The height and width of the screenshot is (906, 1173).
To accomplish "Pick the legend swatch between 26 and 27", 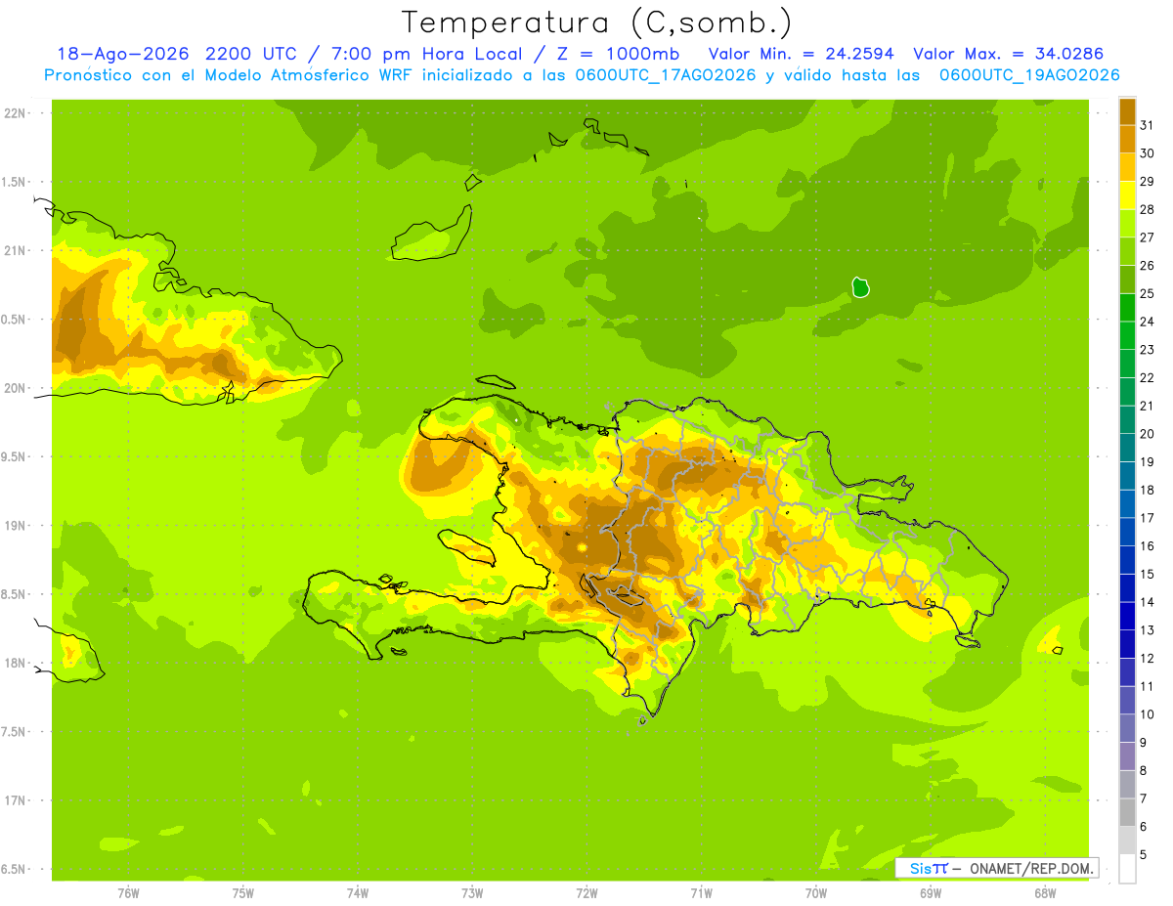I will (x=1127, y=251).
